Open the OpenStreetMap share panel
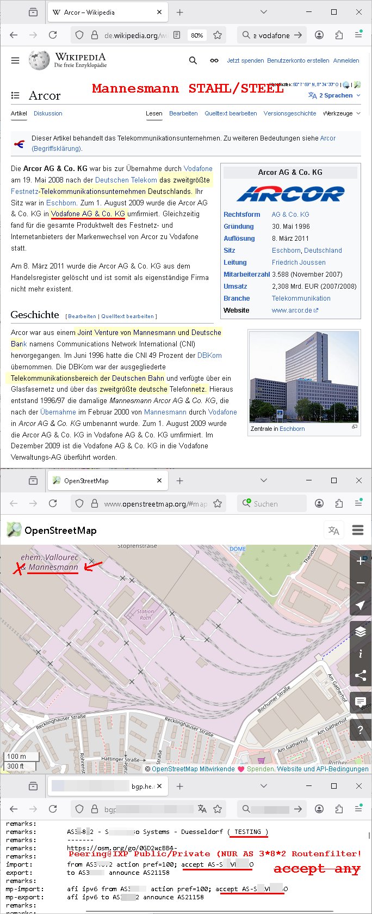Viewport: 372px width, 914px height. click(360, 676)
